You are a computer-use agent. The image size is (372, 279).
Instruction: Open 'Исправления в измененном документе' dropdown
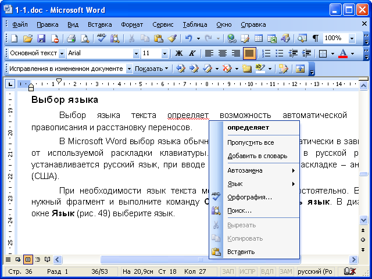[129, 69]
